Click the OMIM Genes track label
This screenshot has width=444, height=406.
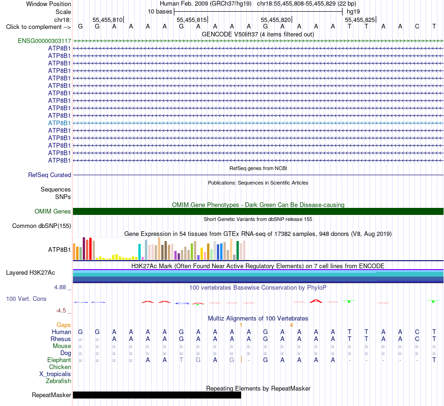[53, 212]
